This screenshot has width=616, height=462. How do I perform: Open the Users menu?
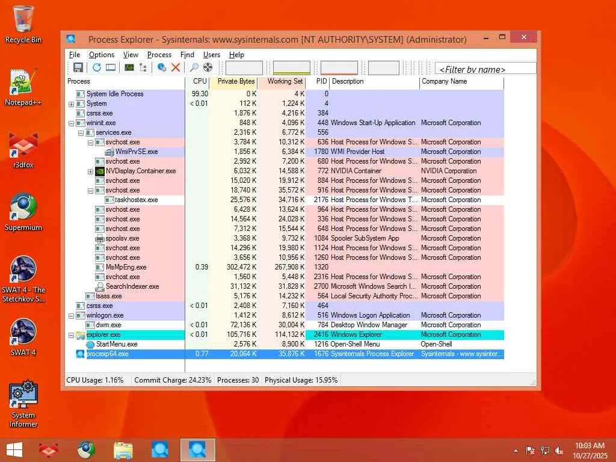(211, 55)
